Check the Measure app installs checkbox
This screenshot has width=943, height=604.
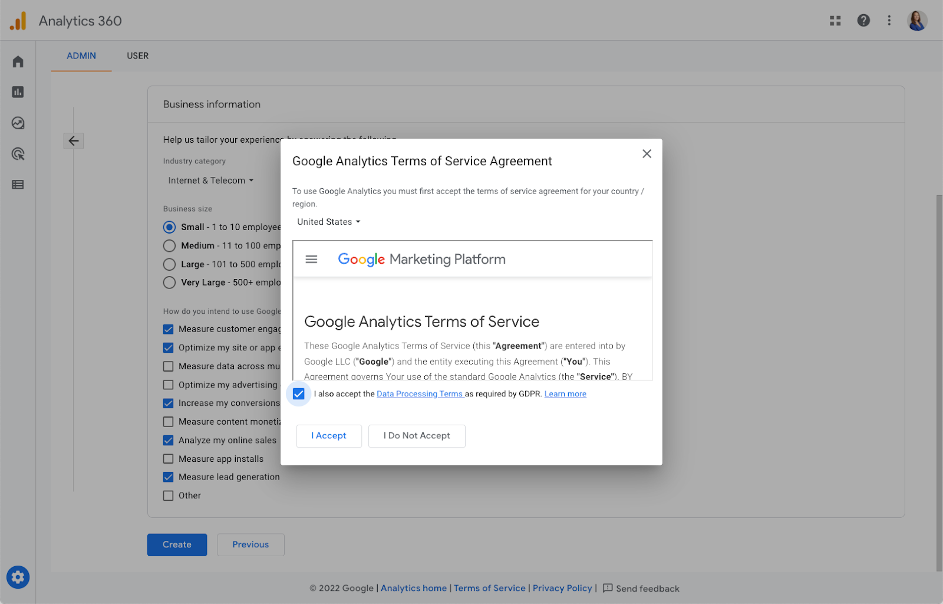point(169,459)
